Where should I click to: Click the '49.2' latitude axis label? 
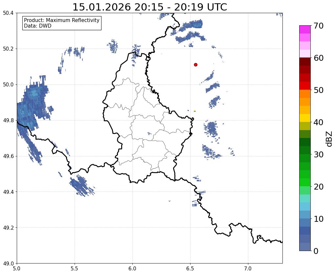tap(8, 228)
